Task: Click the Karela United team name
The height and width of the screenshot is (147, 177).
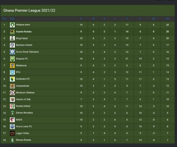Action: [x=23, y=106]
